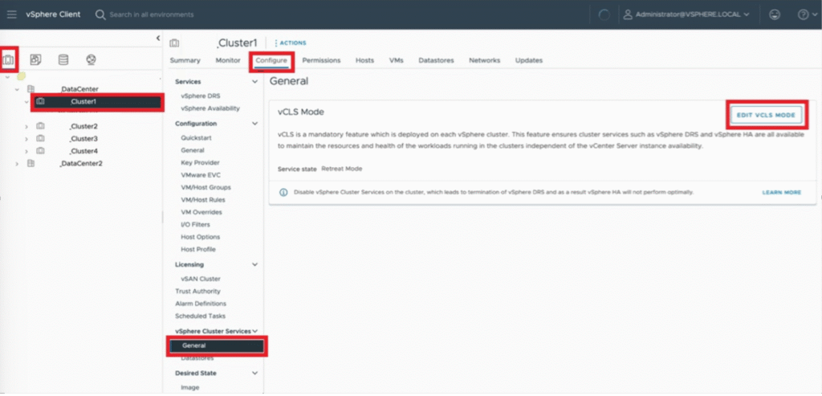The image size is (822, 396).
Task: Select the Networking inventory icon
Action: [x=91, y=59]
